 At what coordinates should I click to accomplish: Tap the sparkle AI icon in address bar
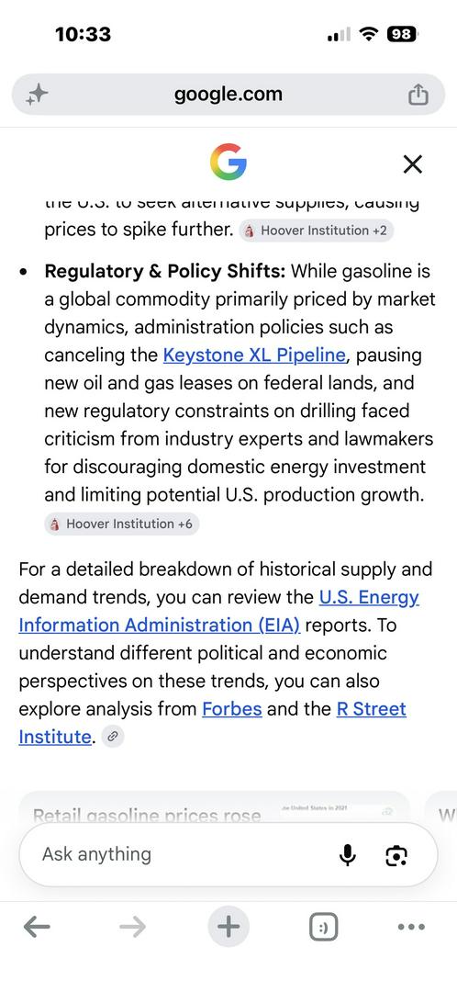coord(37,95)
